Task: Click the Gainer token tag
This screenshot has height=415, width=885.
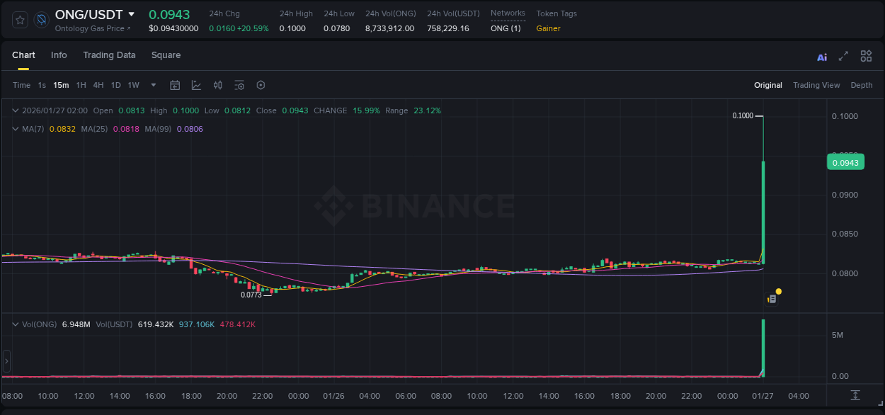Action: (x=548, y=28)
